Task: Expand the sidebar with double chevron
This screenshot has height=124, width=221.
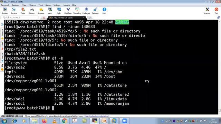Action: 2,24
